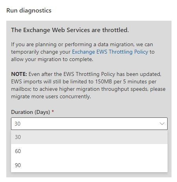Click the Exchange Web Services are throttled title
The width and height of the screenshot is (177, 182).
[70, 30]
